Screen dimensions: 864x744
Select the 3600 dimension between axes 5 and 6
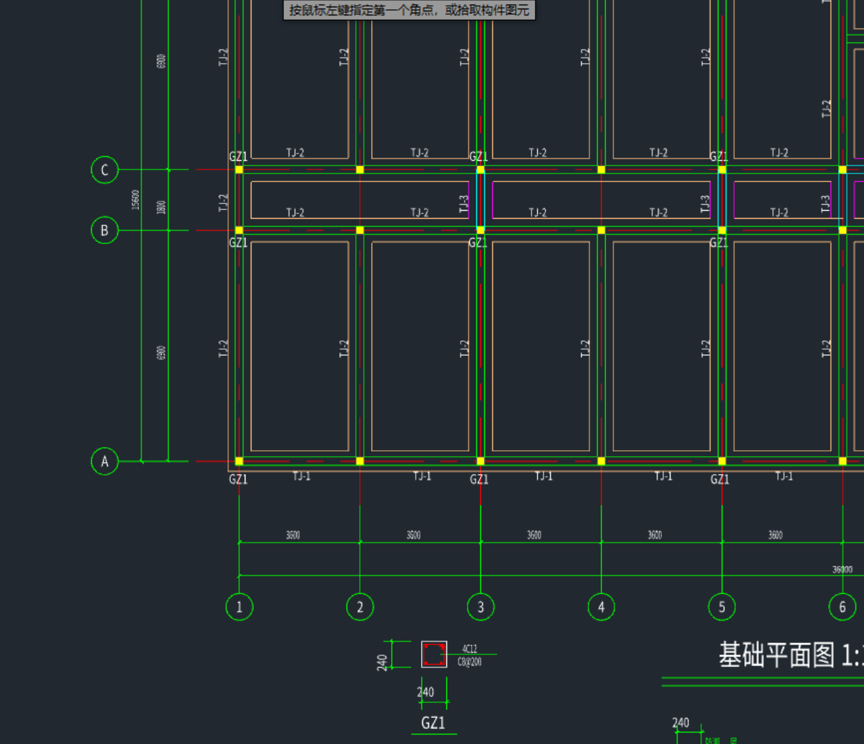[x=775, y=535]
